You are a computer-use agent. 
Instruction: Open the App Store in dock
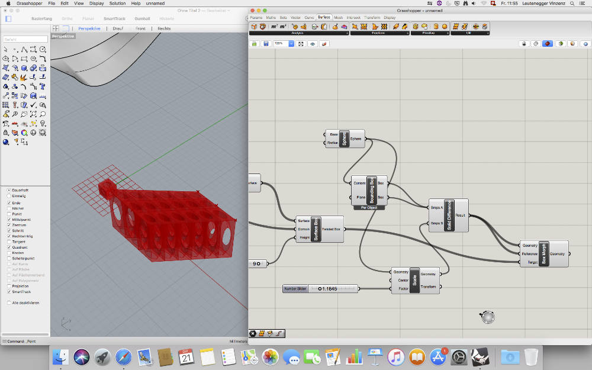[437, 356]
